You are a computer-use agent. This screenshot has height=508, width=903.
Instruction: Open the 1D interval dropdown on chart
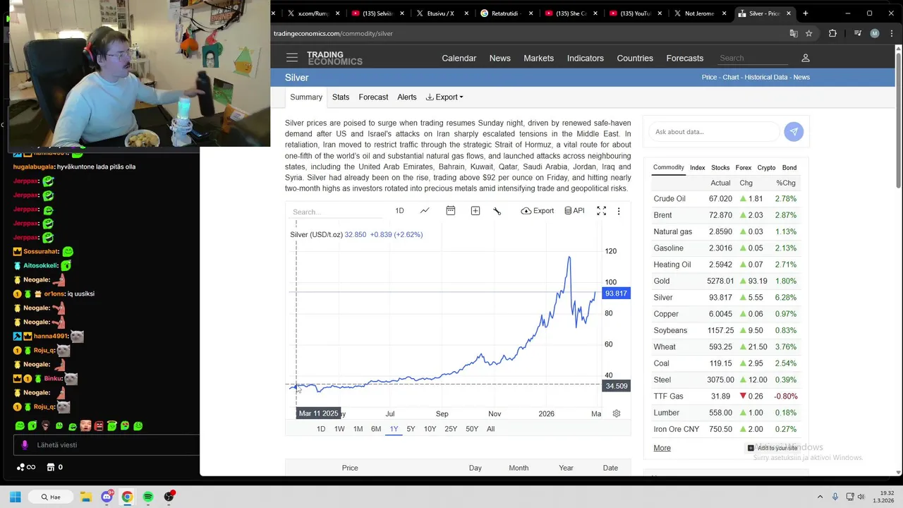[x=399, y=211]
